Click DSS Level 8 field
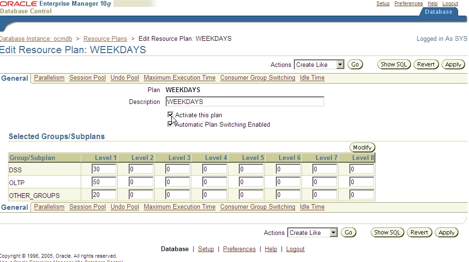Screen dimensions: 469x262 click(x=362, y=169)
